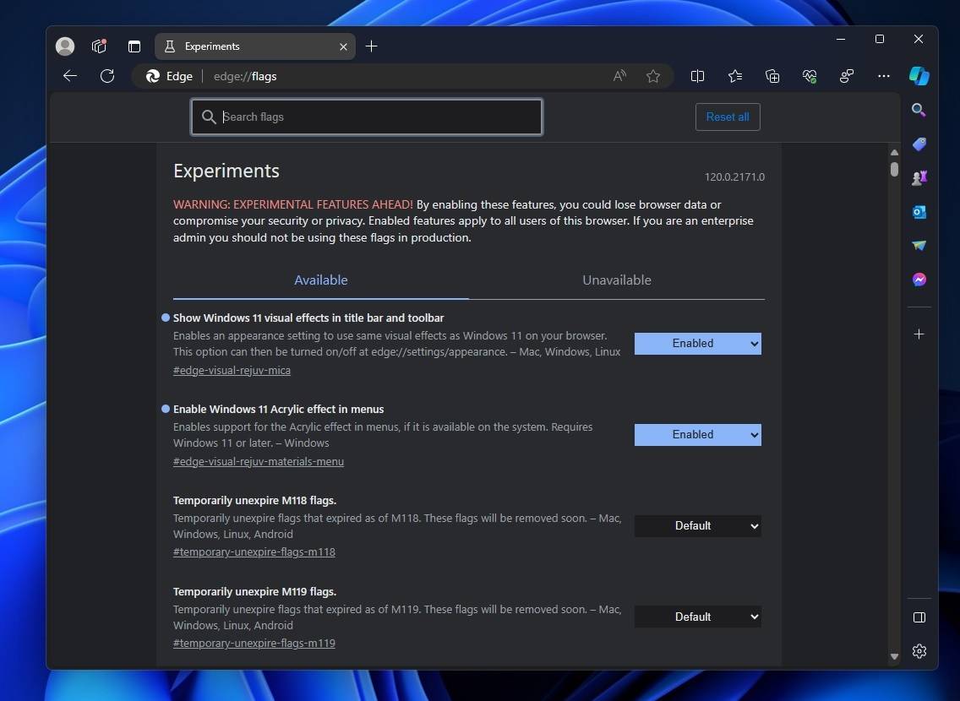Screen dimensions: 960x701
Task: Open Messenger from the sidebar
Action: 919,279
